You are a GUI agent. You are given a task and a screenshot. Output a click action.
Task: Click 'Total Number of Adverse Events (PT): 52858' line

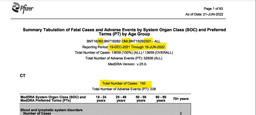[x=124, y=58]
